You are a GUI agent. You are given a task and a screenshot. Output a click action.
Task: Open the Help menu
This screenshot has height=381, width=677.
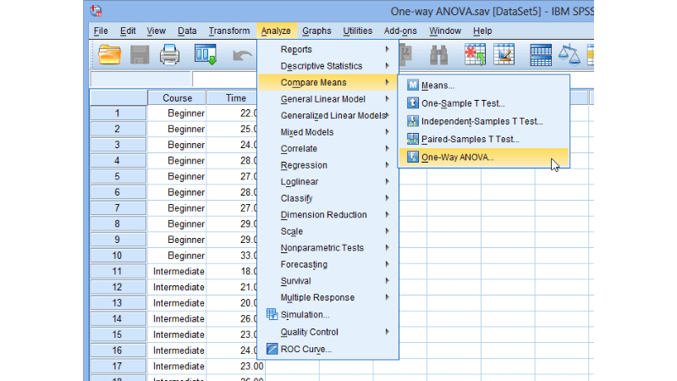point(482,30)
